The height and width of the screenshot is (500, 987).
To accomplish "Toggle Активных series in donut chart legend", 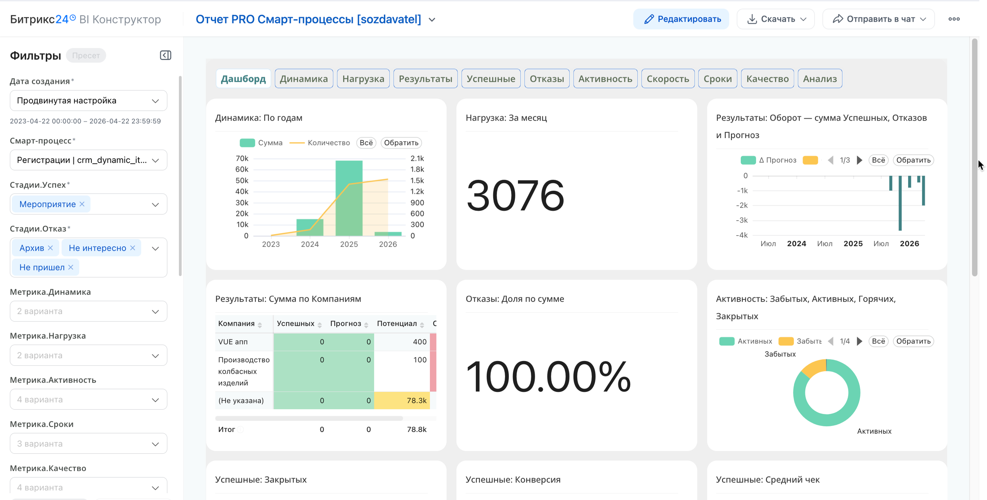I will [745, 341].
